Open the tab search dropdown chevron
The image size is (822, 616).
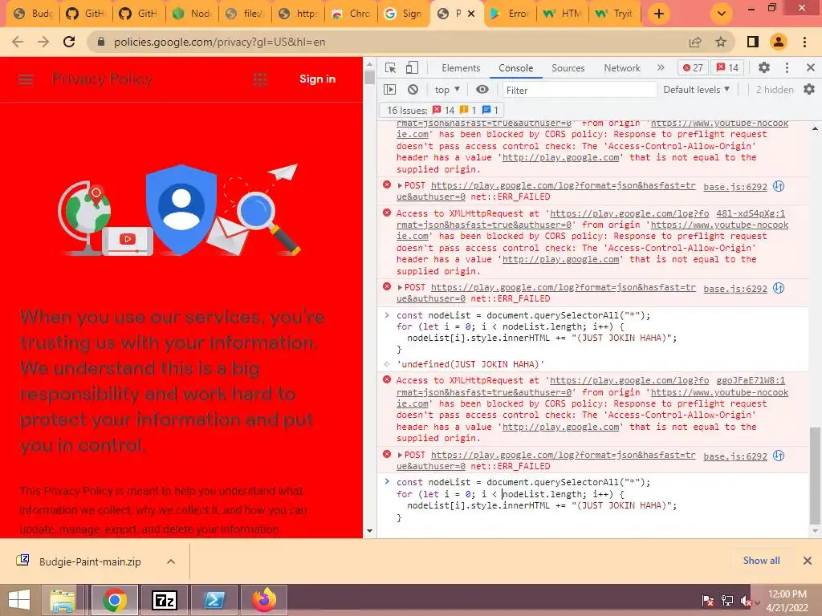[x=722, y=14]
